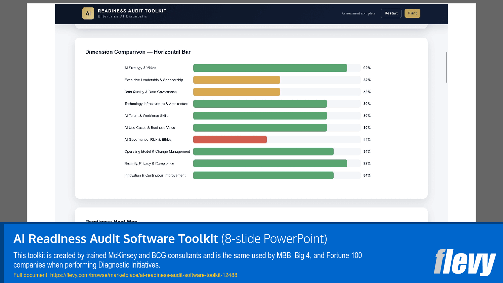Click the 'AI Governance, Risk & Ethics' label
Image resolution: width=503 pixels, height=283 pixels.
148,140
